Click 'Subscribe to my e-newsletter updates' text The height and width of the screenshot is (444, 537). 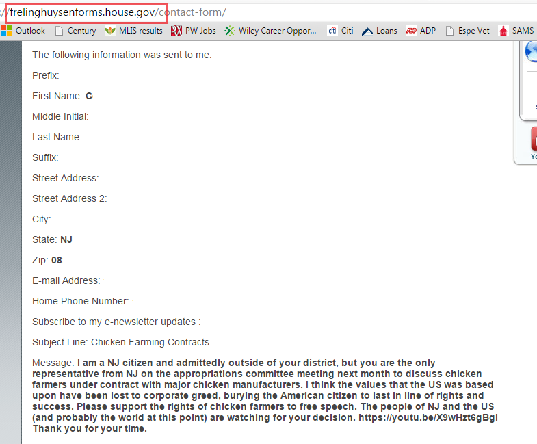point(116,322)
